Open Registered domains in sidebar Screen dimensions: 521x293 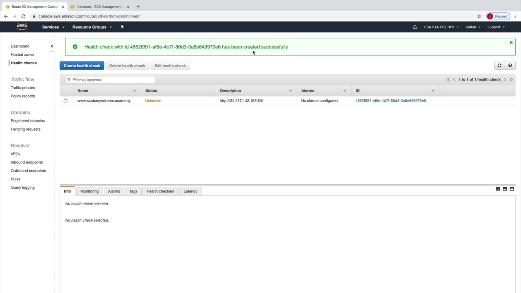[x=28, y=121]
